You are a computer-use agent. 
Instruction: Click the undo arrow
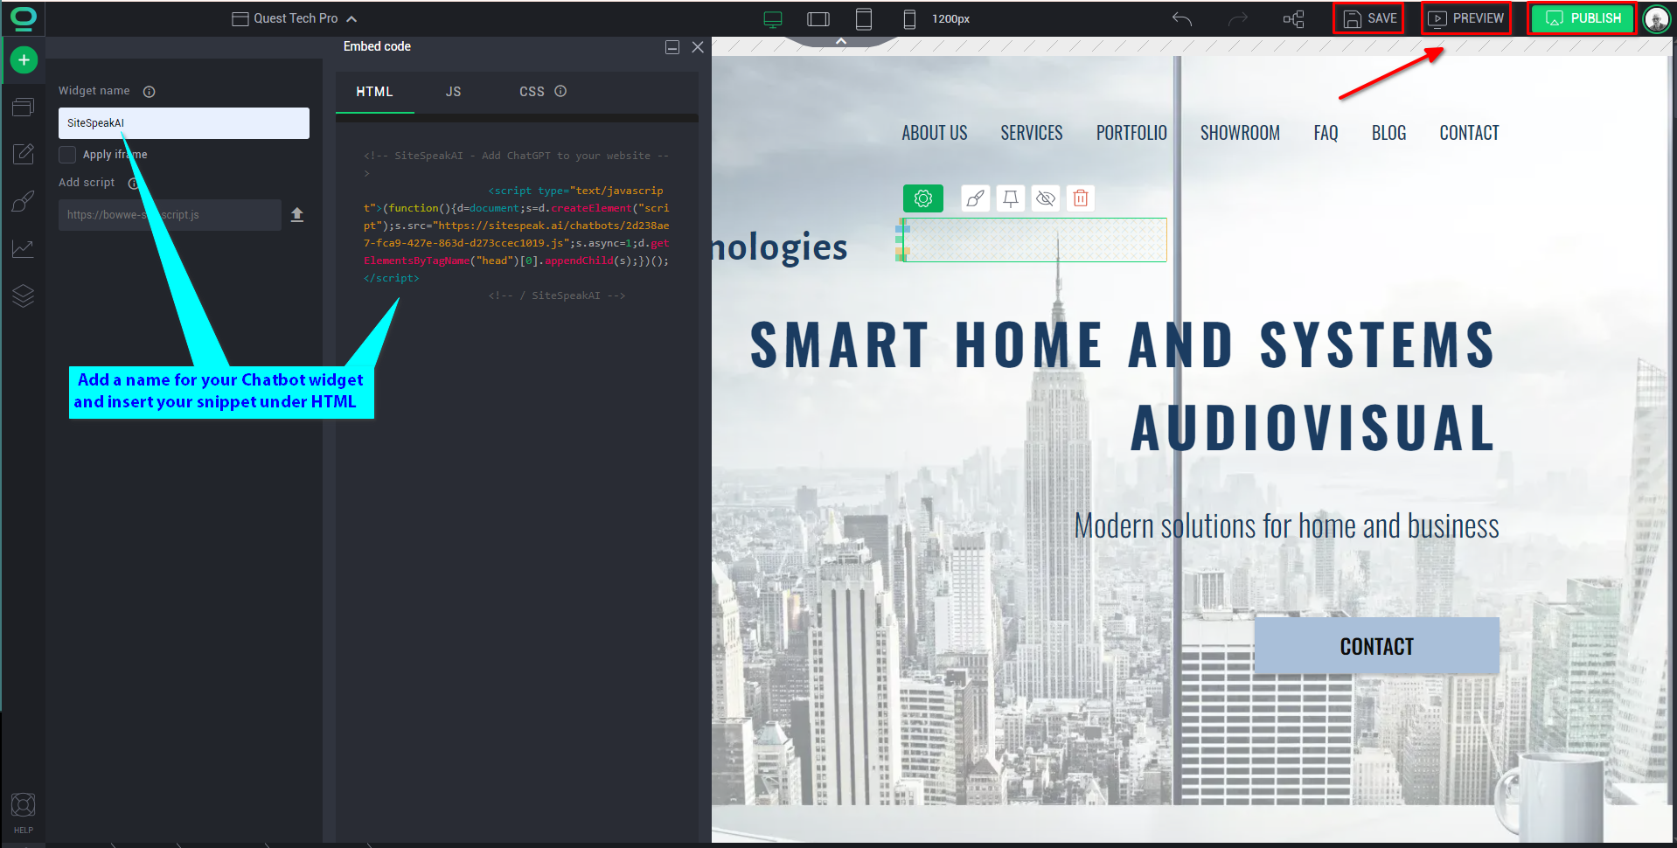pyautogui.click(x=1182, y=19)
